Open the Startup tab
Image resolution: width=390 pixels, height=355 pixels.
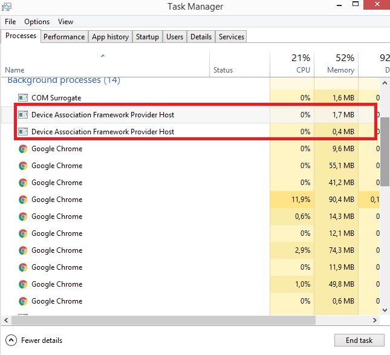[x=148, y=37]
